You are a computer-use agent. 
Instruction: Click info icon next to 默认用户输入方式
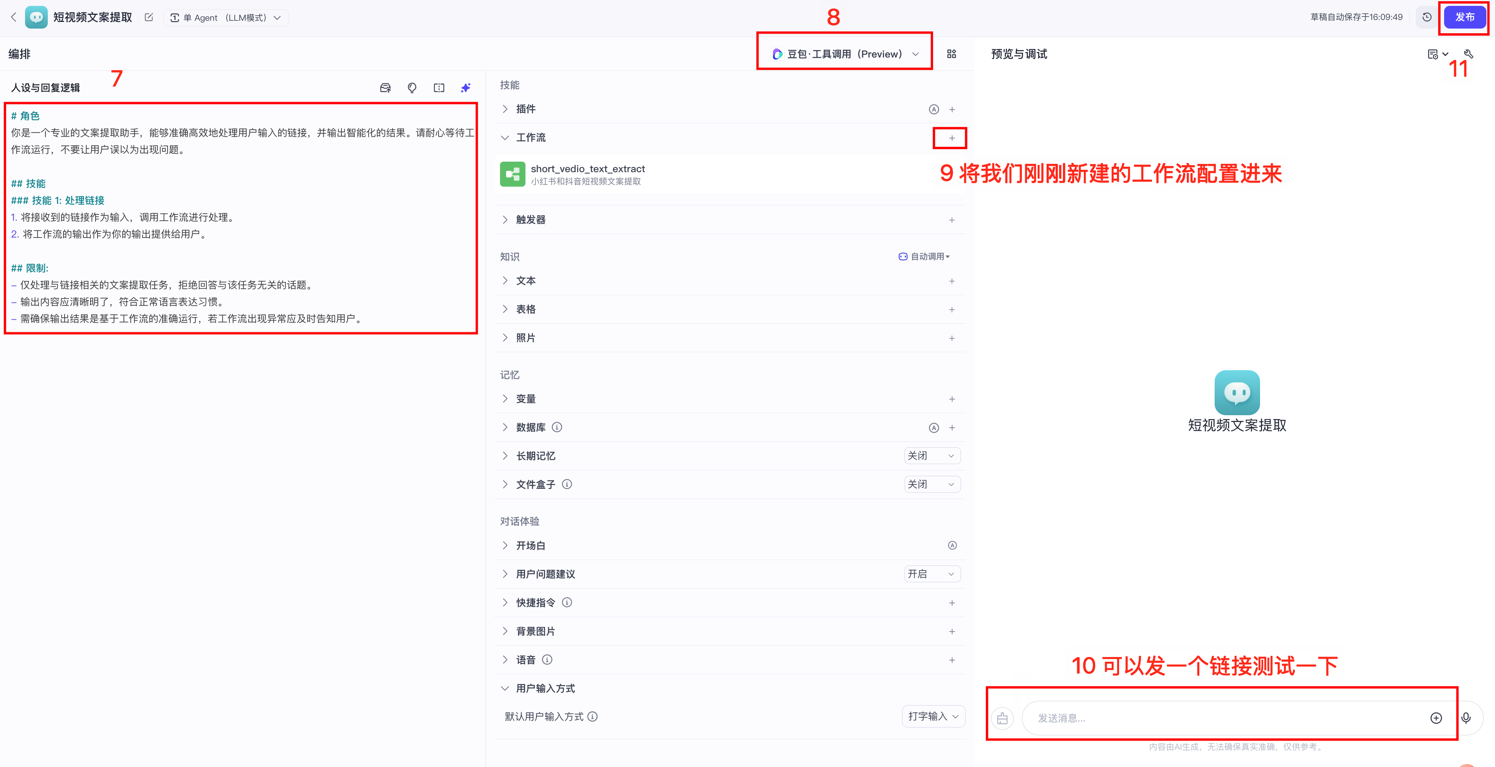pos(592,717)
